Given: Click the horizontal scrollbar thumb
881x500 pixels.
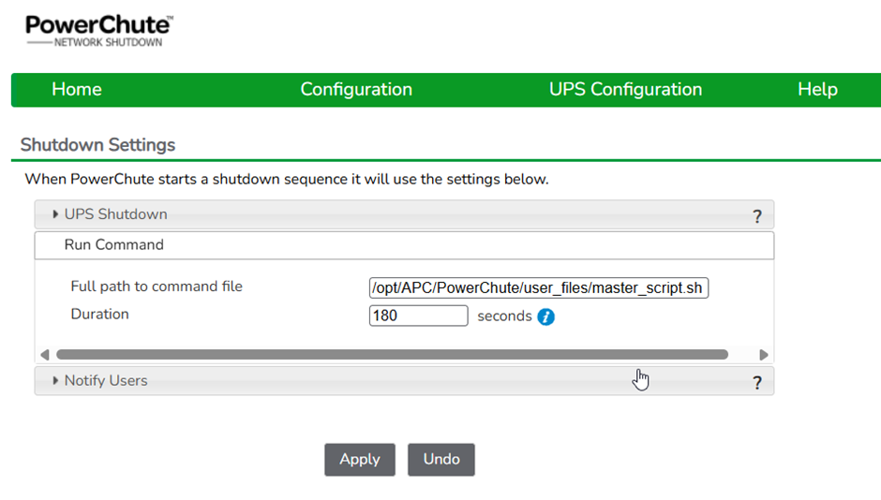Looking at the screenshot, I should point(392,355).
